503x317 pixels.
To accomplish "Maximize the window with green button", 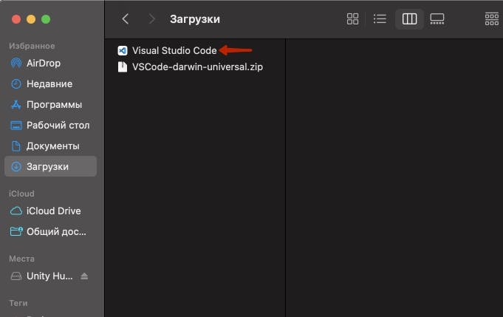I will point(46,19).
